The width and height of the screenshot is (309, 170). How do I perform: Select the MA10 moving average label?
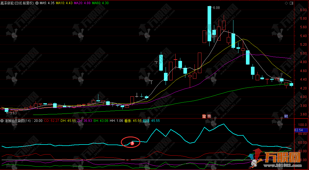[x=64, y=3]
